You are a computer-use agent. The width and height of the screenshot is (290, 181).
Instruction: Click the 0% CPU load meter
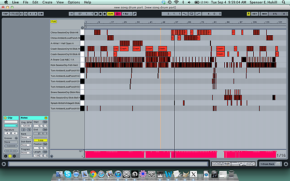[275, 14]
